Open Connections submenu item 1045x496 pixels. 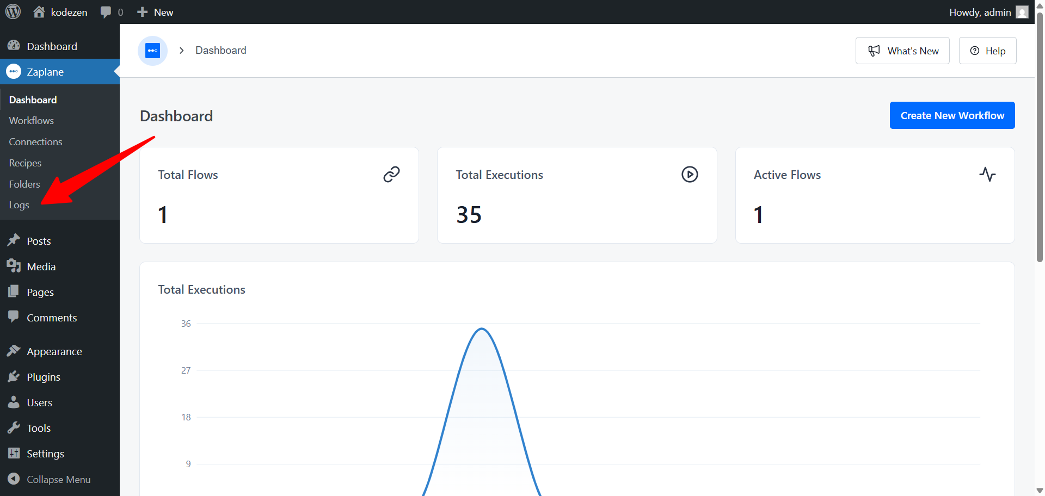[35, 141]
